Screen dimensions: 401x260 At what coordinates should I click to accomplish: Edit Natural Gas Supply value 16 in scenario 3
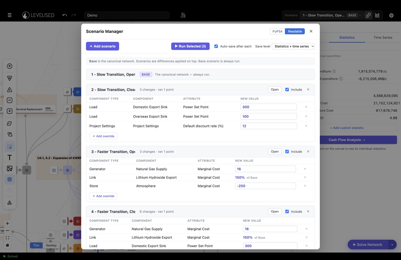[x=265, y=169]
